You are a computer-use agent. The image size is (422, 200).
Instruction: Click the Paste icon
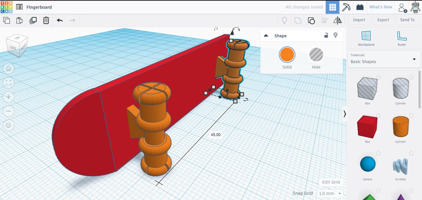[x=19, y=21]
